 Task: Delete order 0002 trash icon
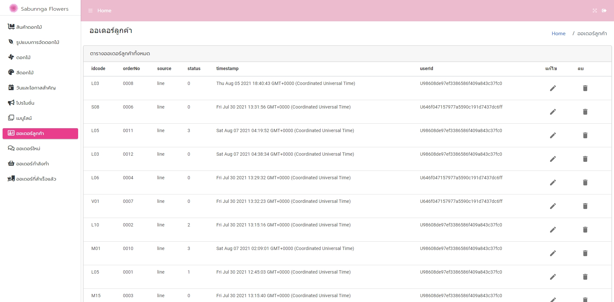[x=585, y=230]
